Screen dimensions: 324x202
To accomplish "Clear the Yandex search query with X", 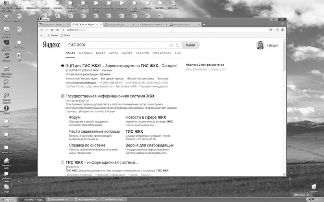I will pos(171,45).
